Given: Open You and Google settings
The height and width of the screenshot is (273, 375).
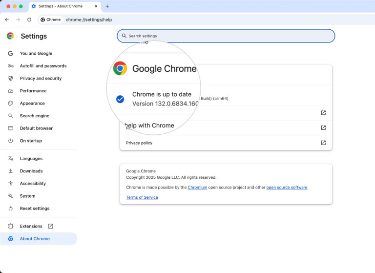Looking at the screenshot, I should (x=36, y=53).
